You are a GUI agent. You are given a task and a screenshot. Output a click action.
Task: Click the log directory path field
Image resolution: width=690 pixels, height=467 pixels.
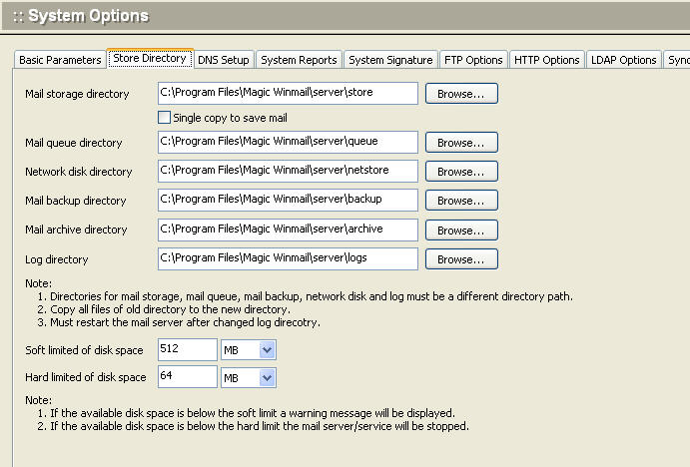pos(288,259)
